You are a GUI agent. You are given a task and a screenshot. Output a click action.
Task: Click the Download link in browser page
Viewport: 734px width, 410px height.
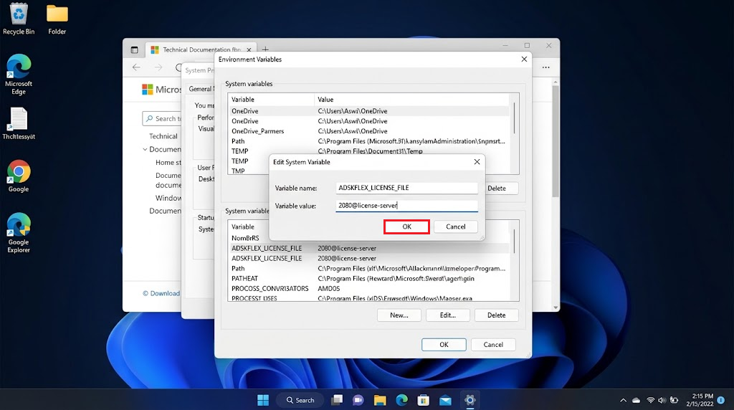(161, 293)
